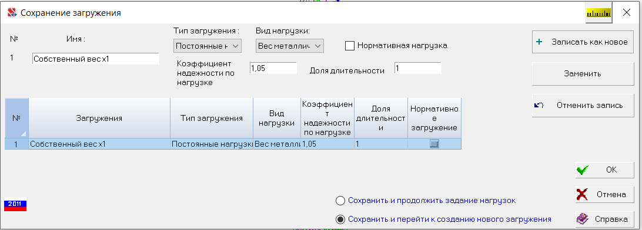This screenshot has width=642, height=230.
Task: Click table cell Постоянные нагрузки
Action: point(212,144)
